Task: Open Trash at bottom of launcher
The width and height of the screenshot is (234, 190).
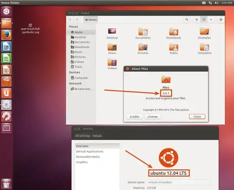Action: 6,184
